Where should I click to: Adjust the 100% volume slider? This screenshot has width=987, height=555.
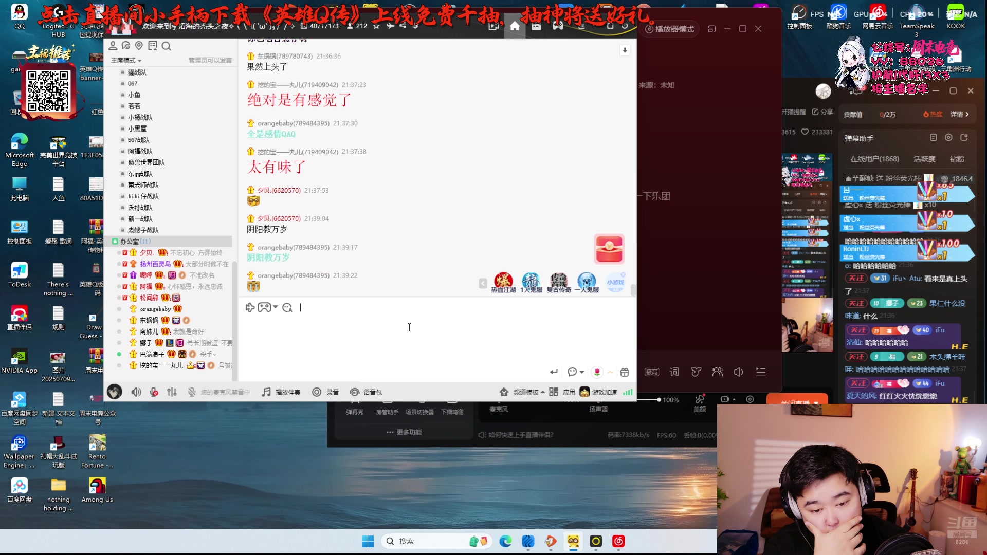[x=659, y=399]
